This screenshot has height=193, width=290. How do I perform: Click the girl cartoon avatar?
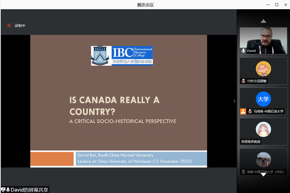click(263, 129)
